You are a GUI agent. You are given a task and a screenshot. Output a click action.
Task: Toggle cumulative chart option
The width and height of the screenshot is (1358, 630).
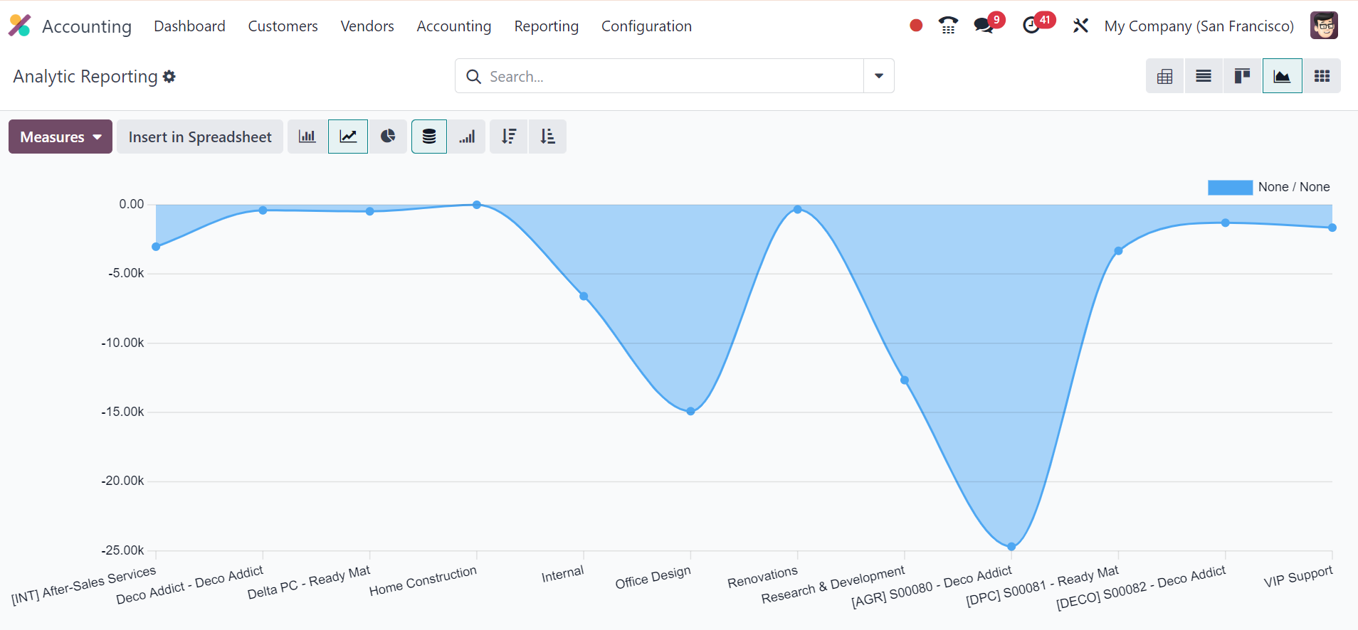point(467,137)
